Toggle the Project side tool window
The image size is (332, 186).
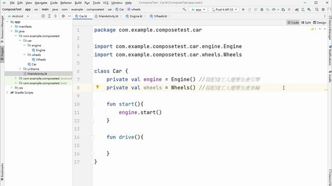click(2, 54)
